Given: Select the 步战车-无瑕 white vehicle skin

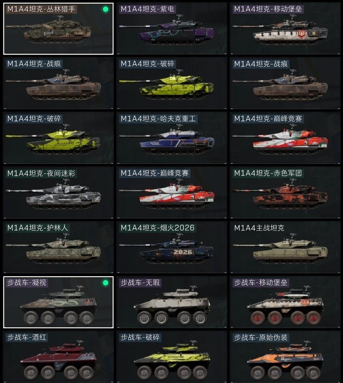Looking at the screenshot, I should coord(172,302).
